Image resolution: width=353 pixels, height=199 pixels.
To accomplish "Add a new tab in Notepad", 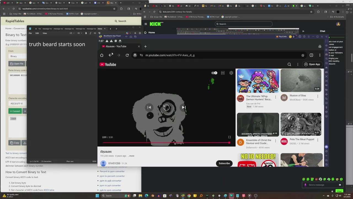I will pyautogui.click(x=116, y=29).
